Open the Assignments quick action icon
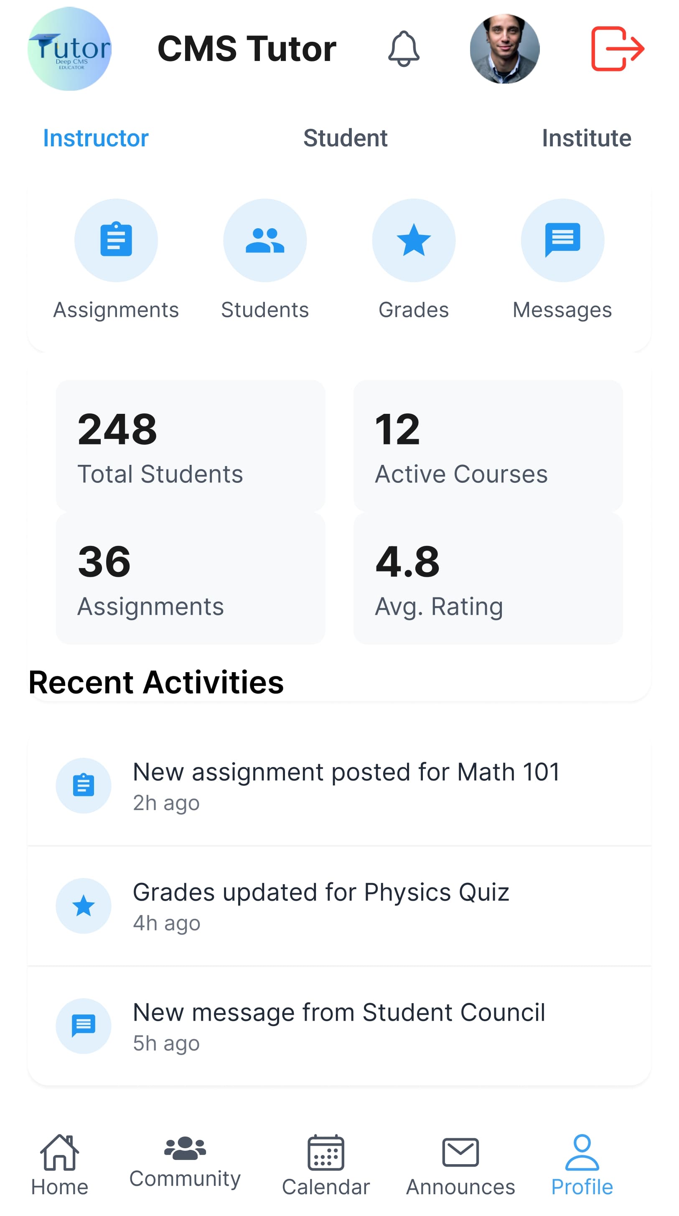Screen dimensions: 679x1216 pos(116,240)
